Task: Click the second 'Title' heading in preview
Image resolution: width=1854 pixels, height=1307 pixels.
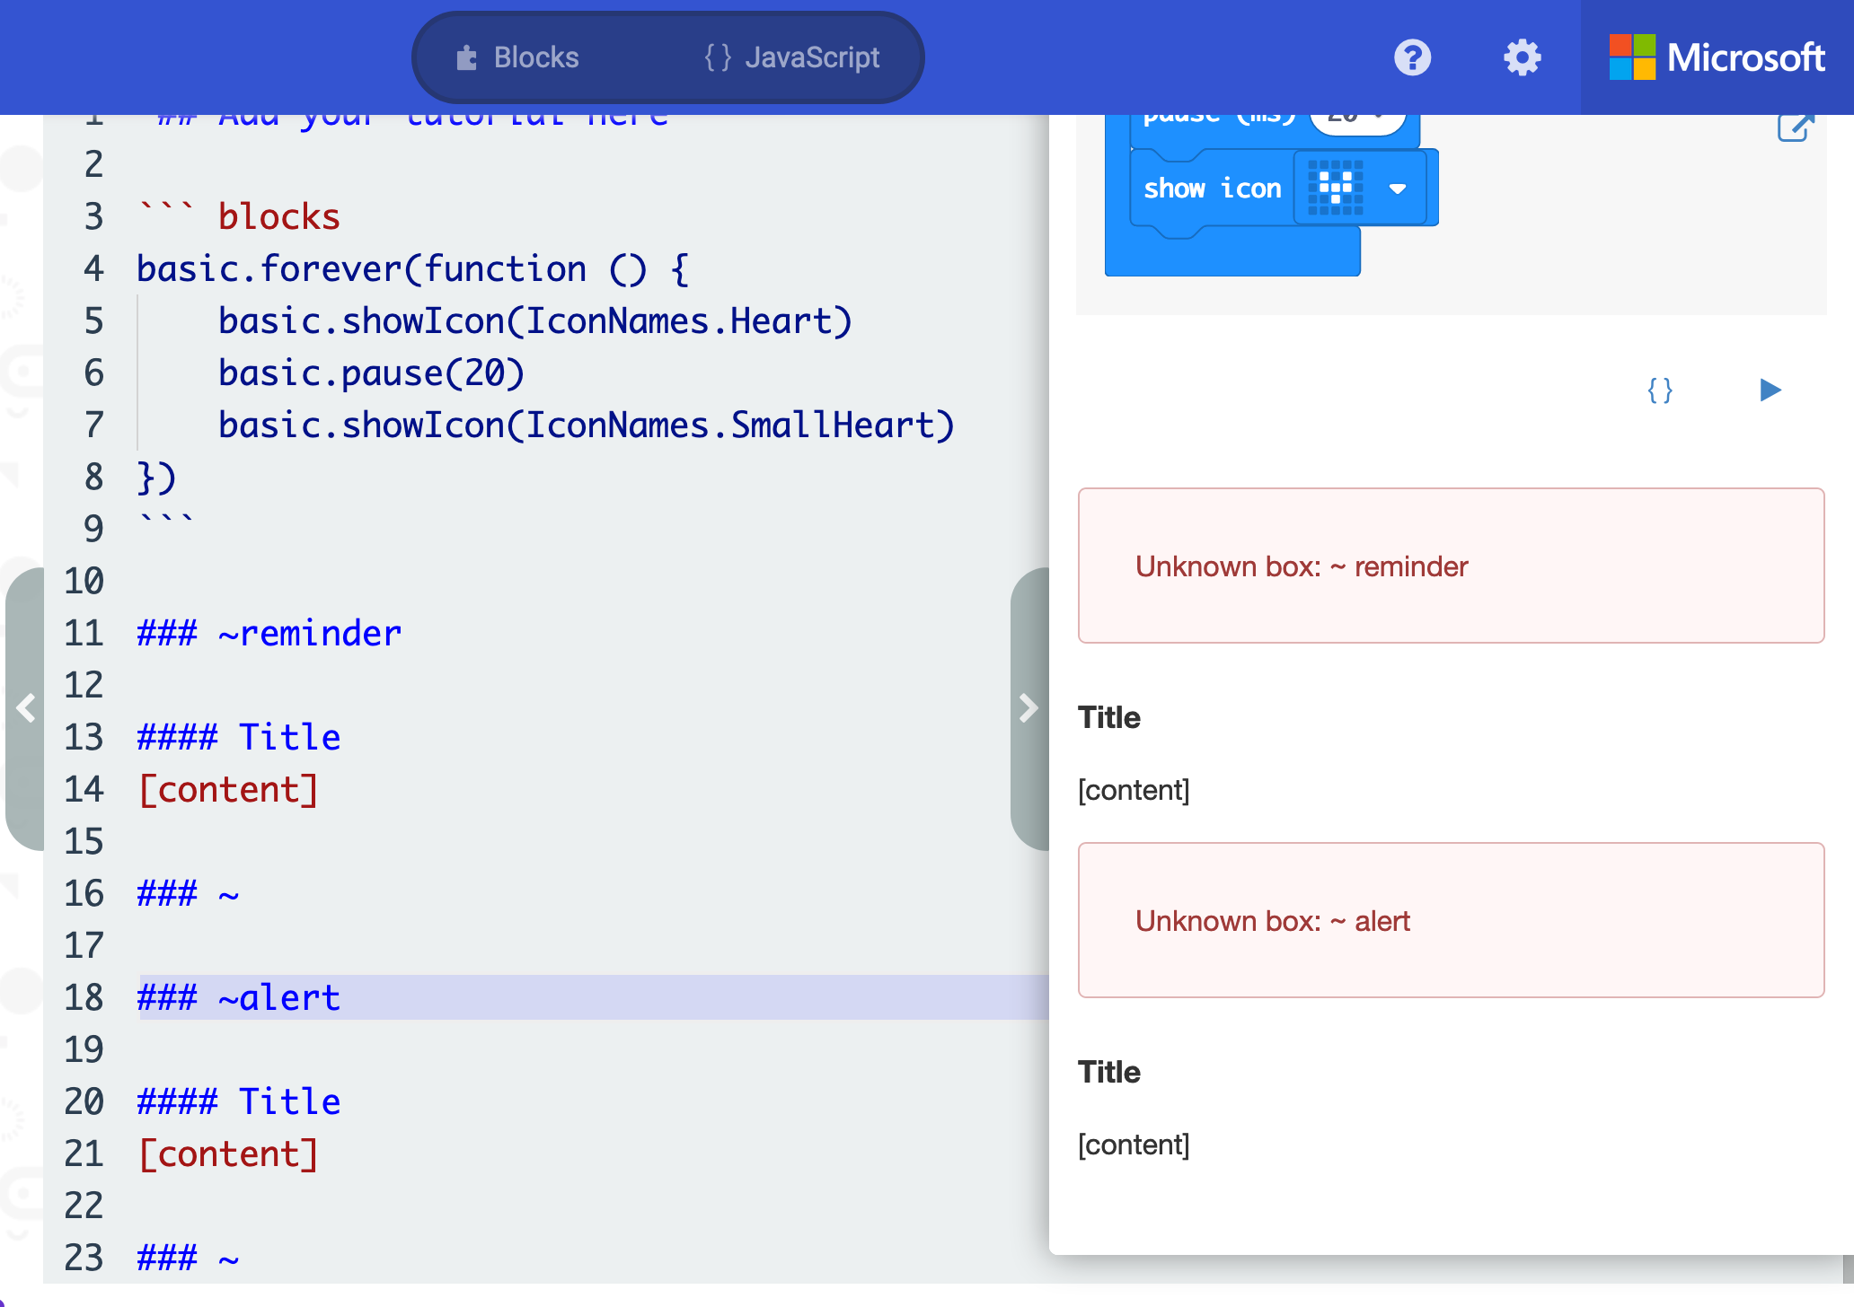Action: point(1109,1072)
